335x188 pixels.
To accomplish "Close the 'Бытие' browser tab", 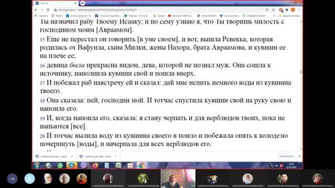I will tap(75, 3).
